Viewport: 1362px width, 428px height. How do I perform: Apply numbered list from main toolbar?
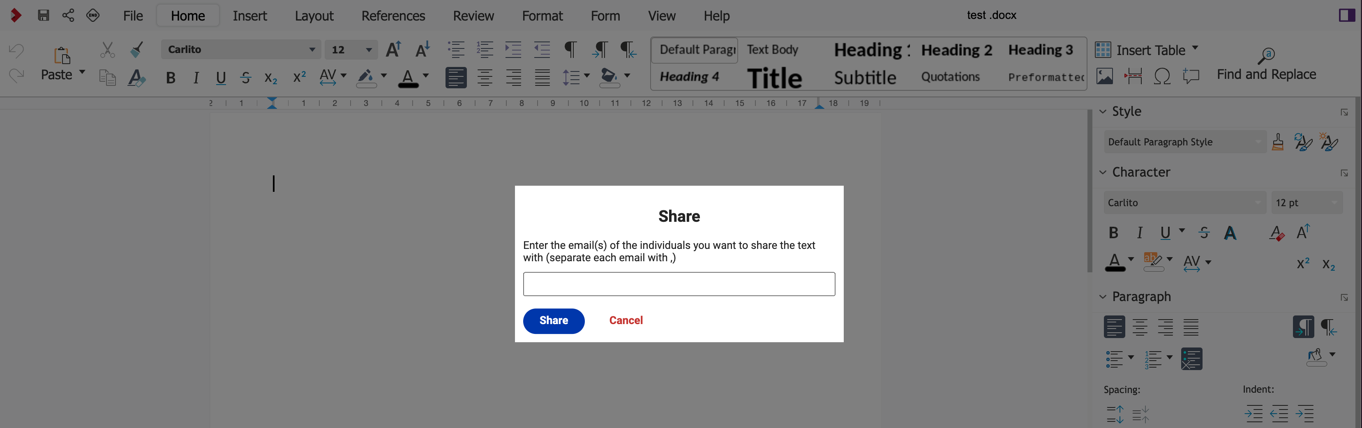pos(485,49)
